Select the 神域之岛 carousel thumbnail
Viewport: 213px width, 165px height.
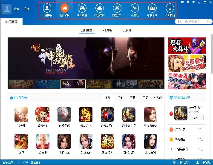(125, 84)
